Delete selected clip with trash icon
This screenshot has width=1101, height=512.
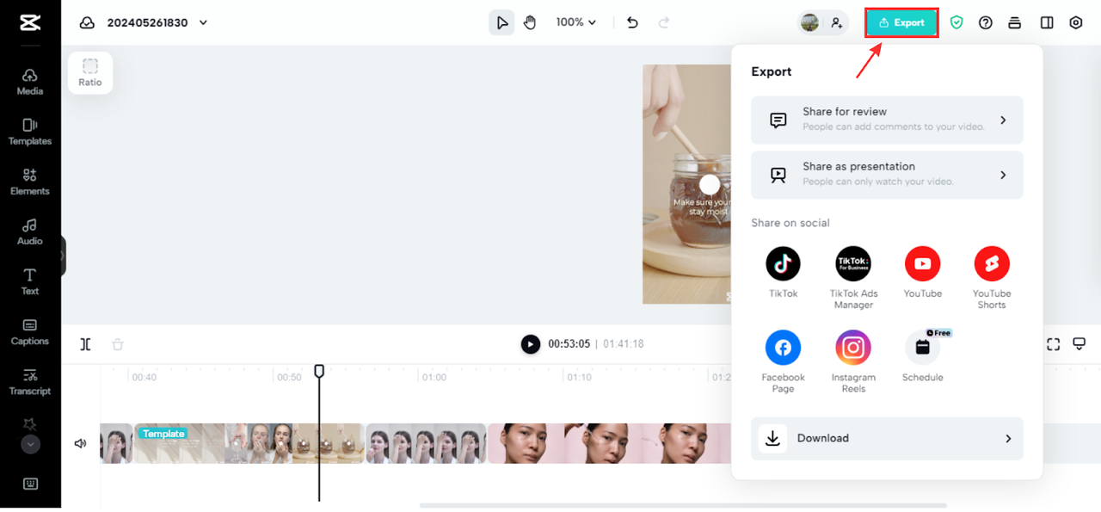point(118,344)
